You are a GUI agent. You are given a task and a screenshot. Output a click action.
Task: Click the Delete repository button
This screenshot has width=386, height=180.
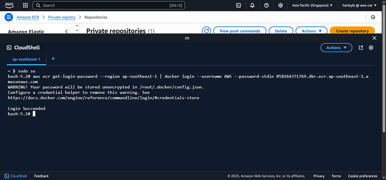pyautogui.click(x=281, y=31)
